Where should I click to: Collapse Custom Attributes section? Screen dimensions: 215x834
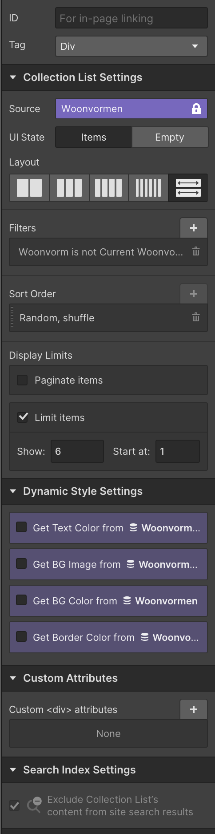13,678
